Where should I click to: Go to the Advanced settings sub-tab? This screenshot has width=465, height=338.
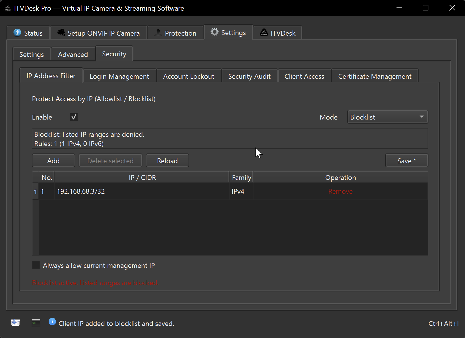(73, 55)
